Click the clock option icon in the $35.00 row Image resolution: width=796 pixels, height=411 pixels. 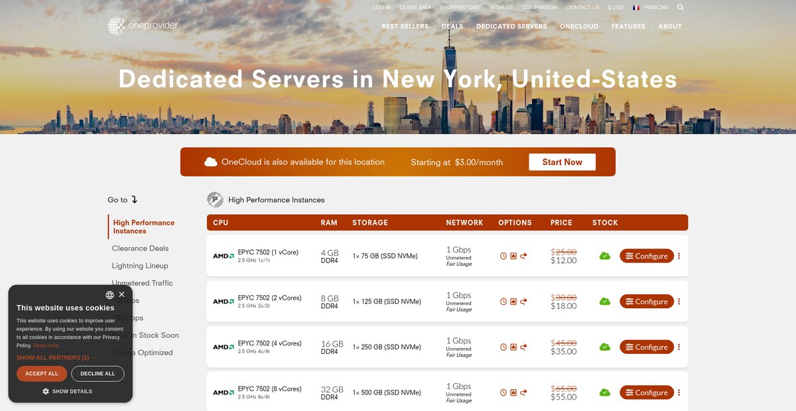(503, 347)
